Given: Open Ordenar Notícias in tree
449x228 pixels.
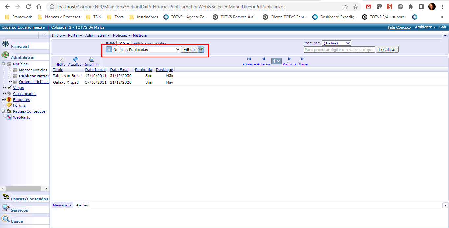Looking at the screenshot, I should 34,82.
